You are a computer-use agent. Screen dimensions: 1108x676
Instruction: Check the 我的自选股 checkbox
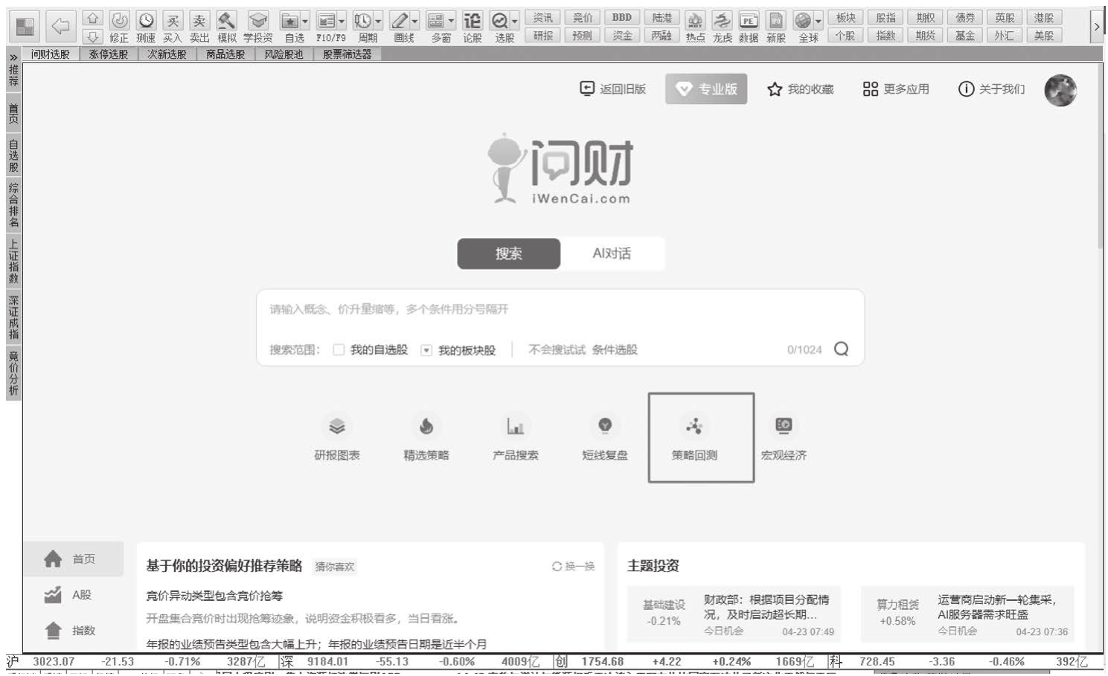[339, 350]
